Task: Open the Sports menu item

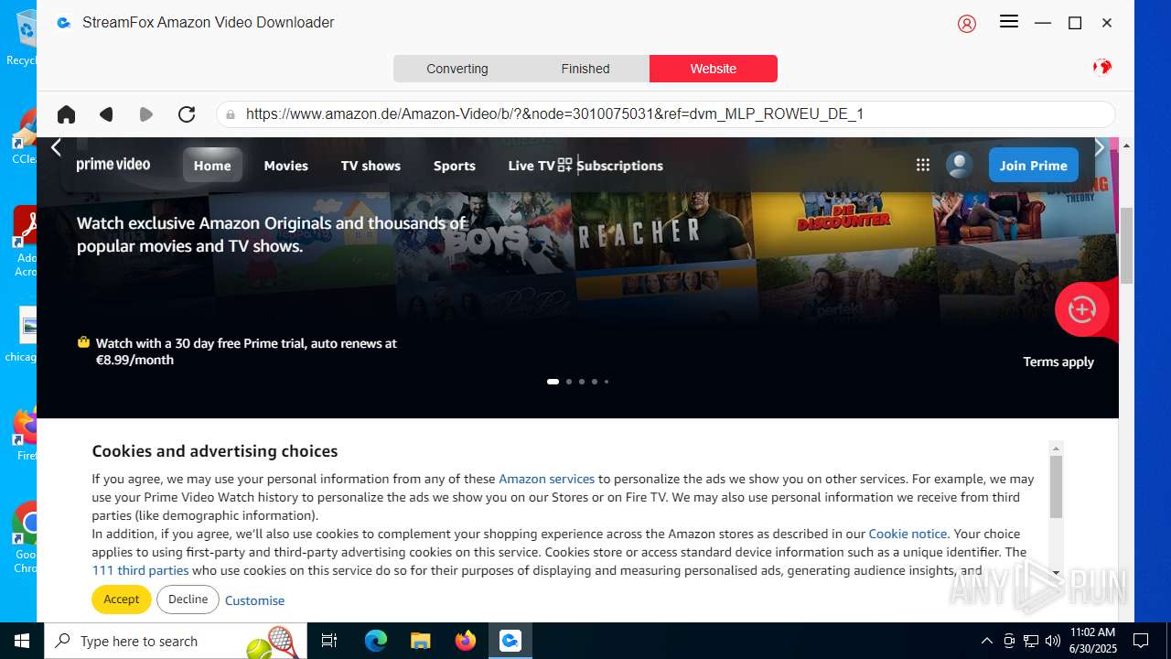Action: [x=455, y=166]
